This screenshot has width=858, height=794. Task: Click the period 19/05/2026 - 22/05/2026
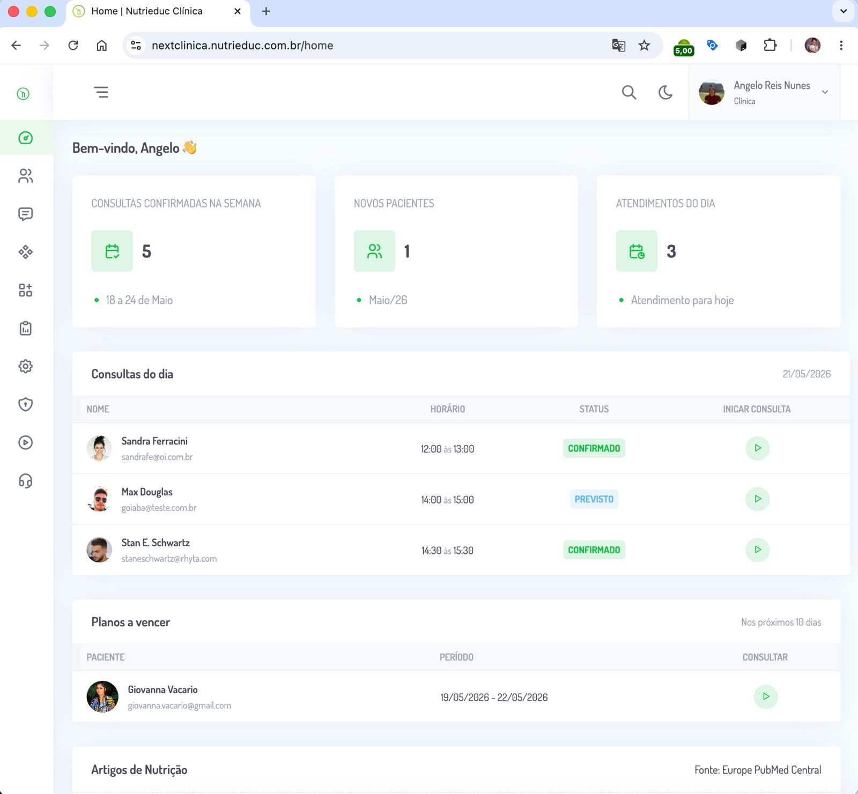(x=494, y=697)
